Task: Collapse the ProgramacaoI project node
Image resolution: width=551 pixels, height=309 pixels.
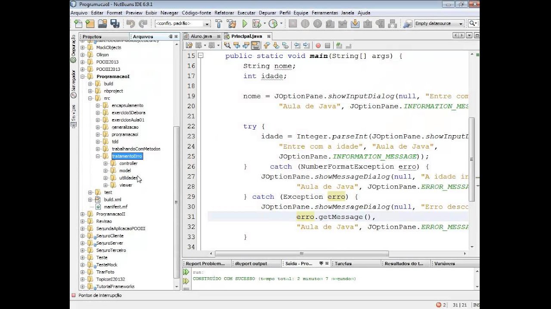Action: [x=82, y=76]
